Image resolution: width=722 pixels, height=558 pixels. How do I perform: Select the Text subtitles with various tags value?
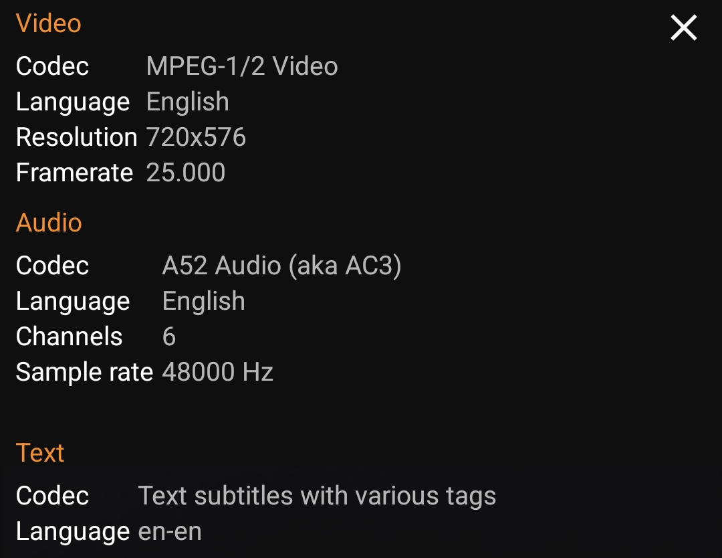[x=317, y=496]
